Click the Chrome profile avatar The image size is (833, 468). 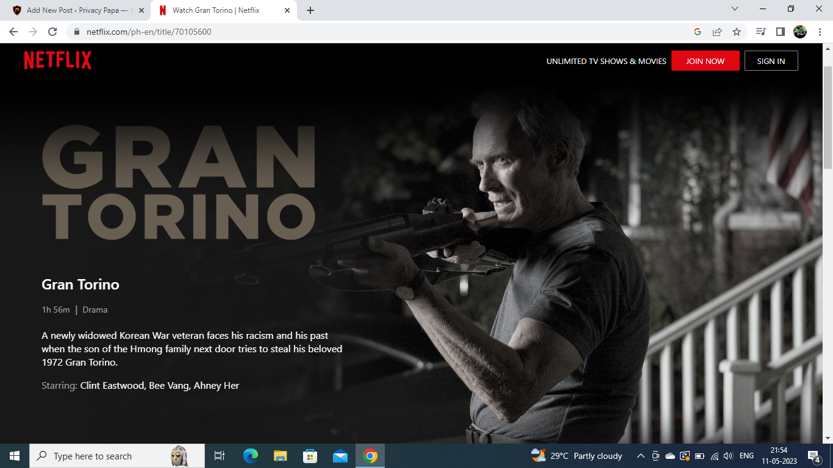tap(800, 32)
